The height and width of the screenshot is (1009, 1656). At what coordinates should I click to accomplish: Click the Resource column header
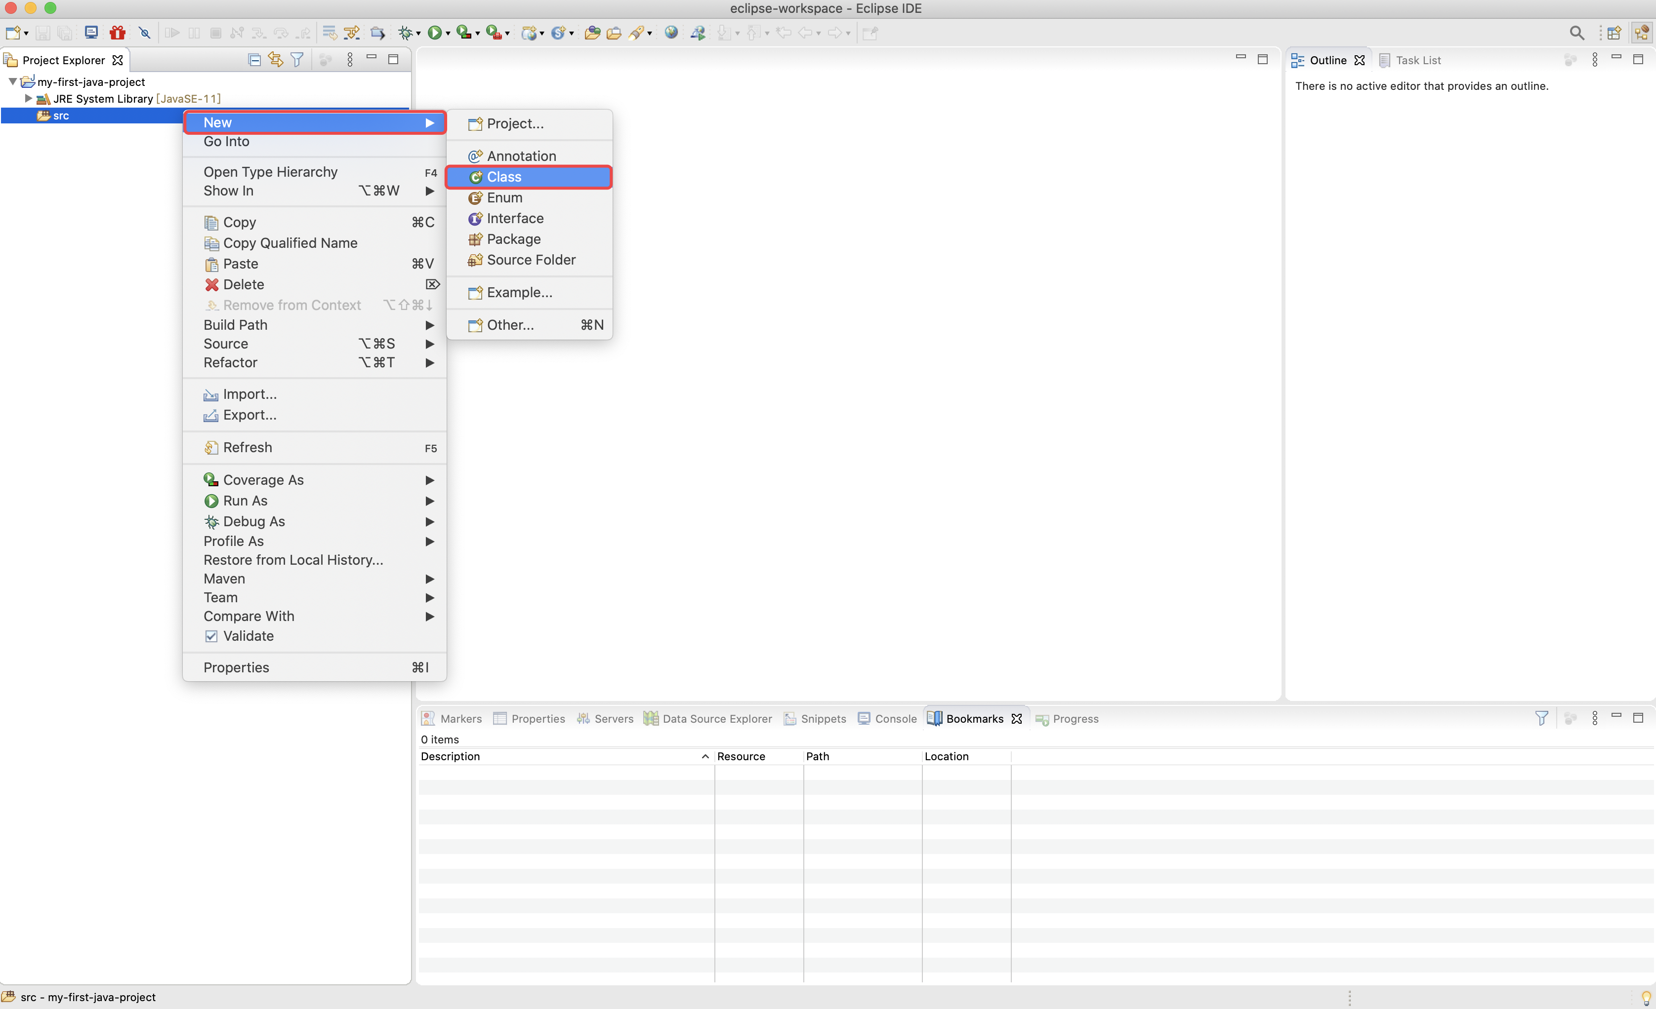click(759, 756)
